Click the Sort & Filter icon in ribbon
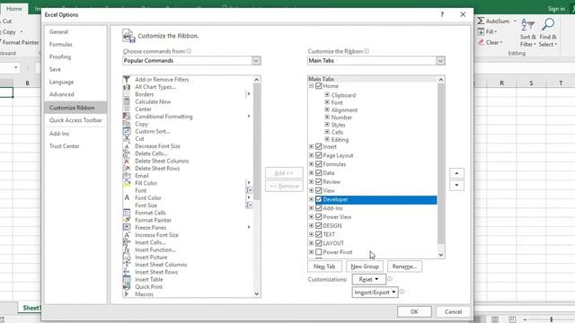This screenshot has height=323, width=575. click(x=527, y=24)
